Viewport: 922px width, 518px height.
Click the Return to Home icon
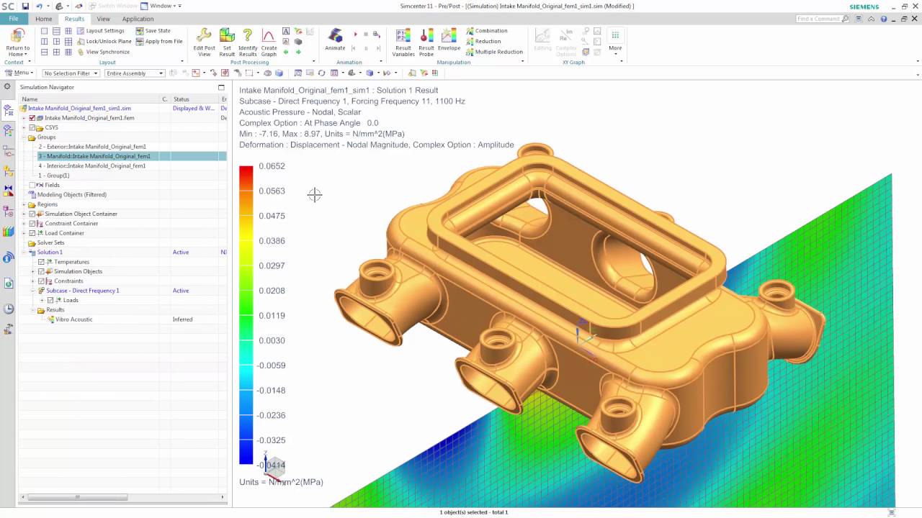(17, 37)
